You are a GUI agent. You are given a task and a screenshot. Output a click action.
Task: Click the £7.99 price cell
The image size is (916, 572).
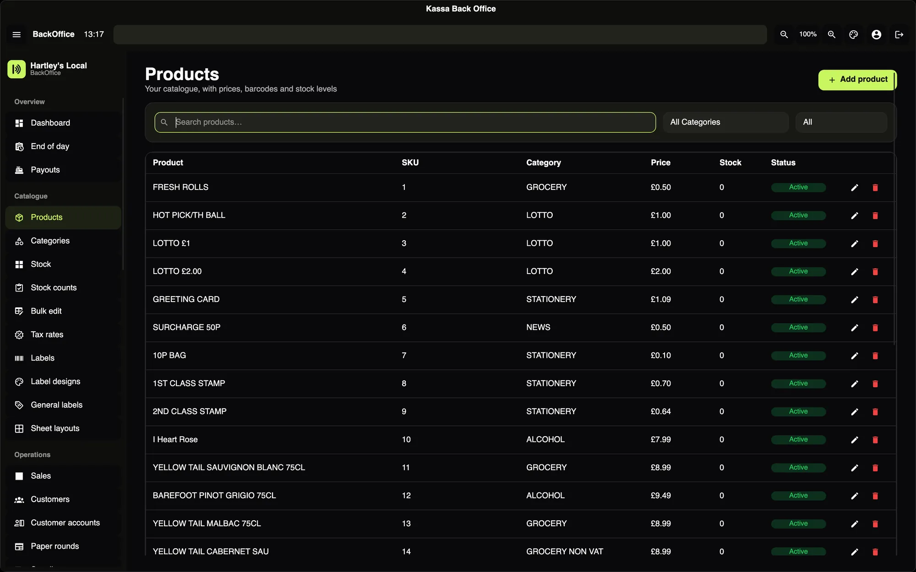pos(661,439)
